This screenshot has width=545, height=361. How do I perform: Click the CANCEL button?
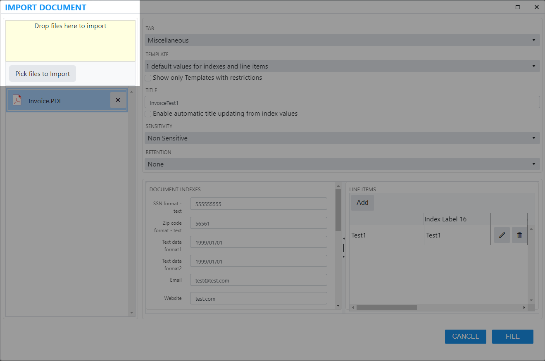[465, 336]
